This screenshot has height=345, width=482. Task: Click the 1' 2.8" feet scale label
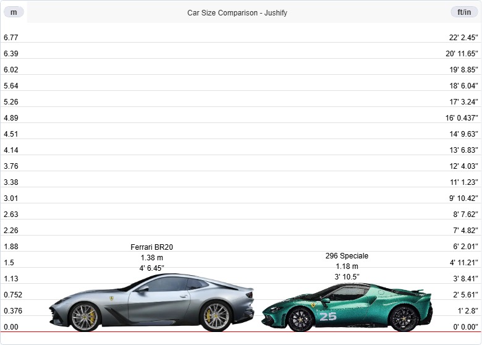tap(468, 311)
